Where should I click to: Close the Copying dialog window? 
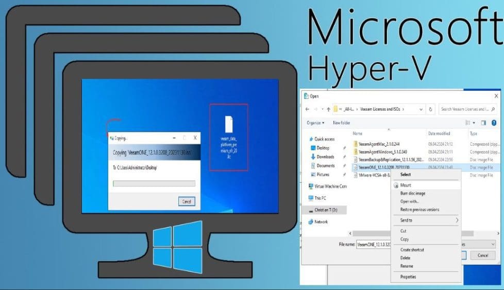195,138
